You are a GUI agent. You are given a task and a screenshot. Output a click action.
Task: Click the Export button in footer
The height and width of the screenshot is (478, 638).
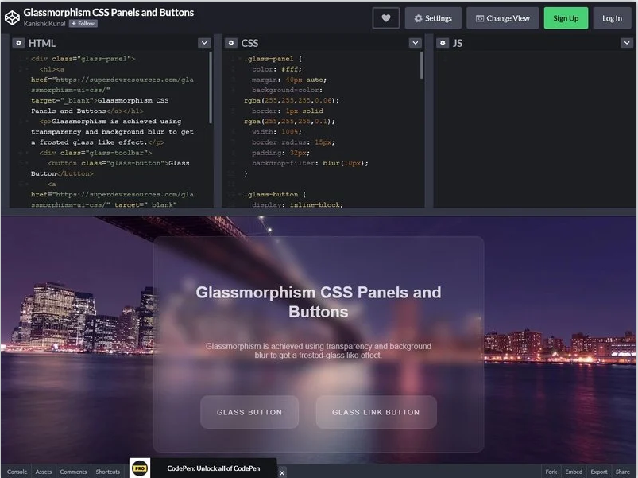599,472
